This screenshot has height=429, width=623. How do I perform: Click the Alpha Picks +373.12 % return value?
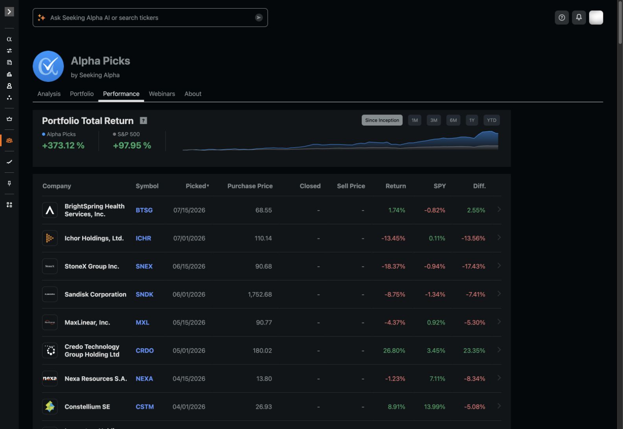click(x=63, y=146)
